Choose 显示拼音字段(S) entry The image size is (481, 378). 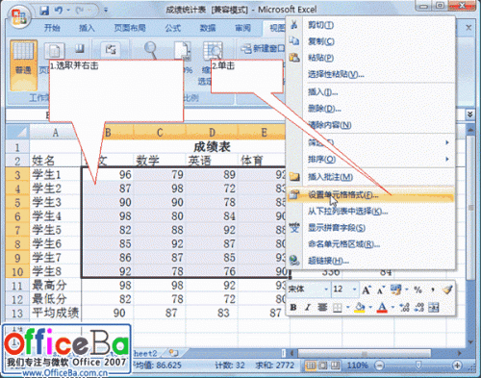point(370,228)
